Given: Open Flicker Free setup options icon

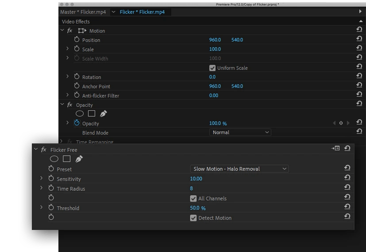Looking at the screenshot, I should 335,148.
